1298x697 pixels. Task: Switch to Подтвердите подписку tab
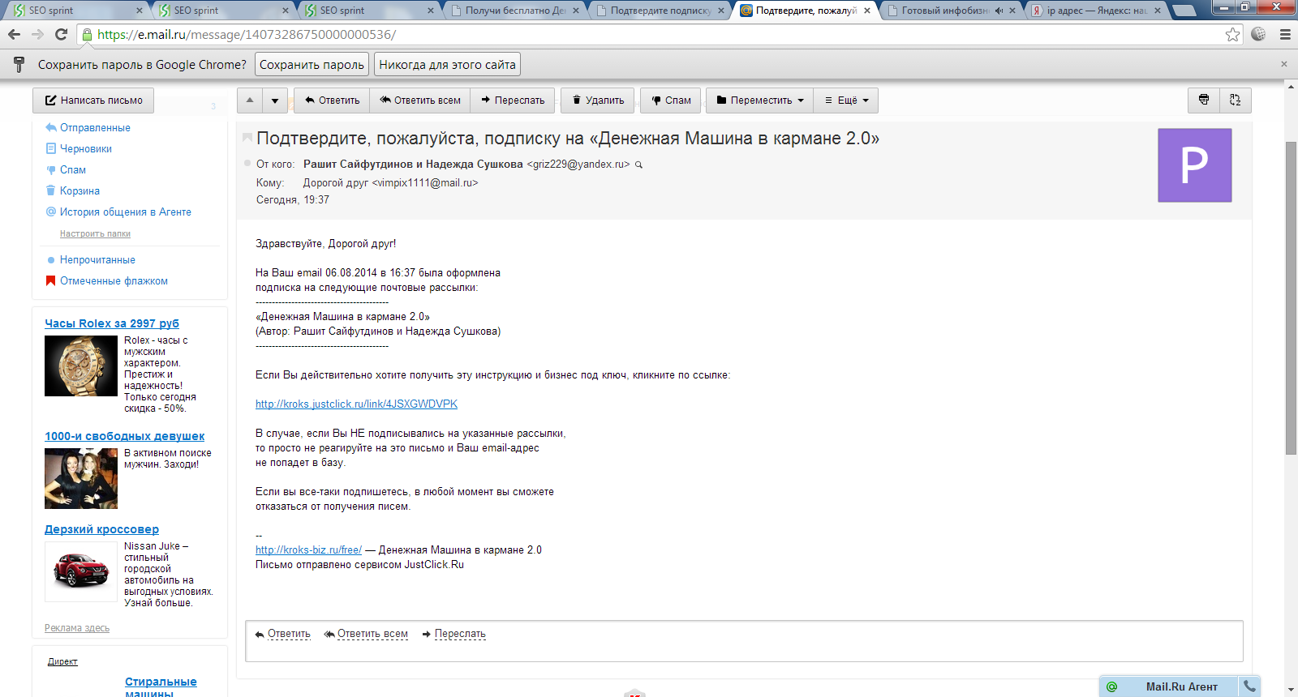point(660,11)
